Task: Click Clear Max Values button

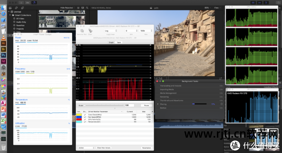Action: point(104,148)
